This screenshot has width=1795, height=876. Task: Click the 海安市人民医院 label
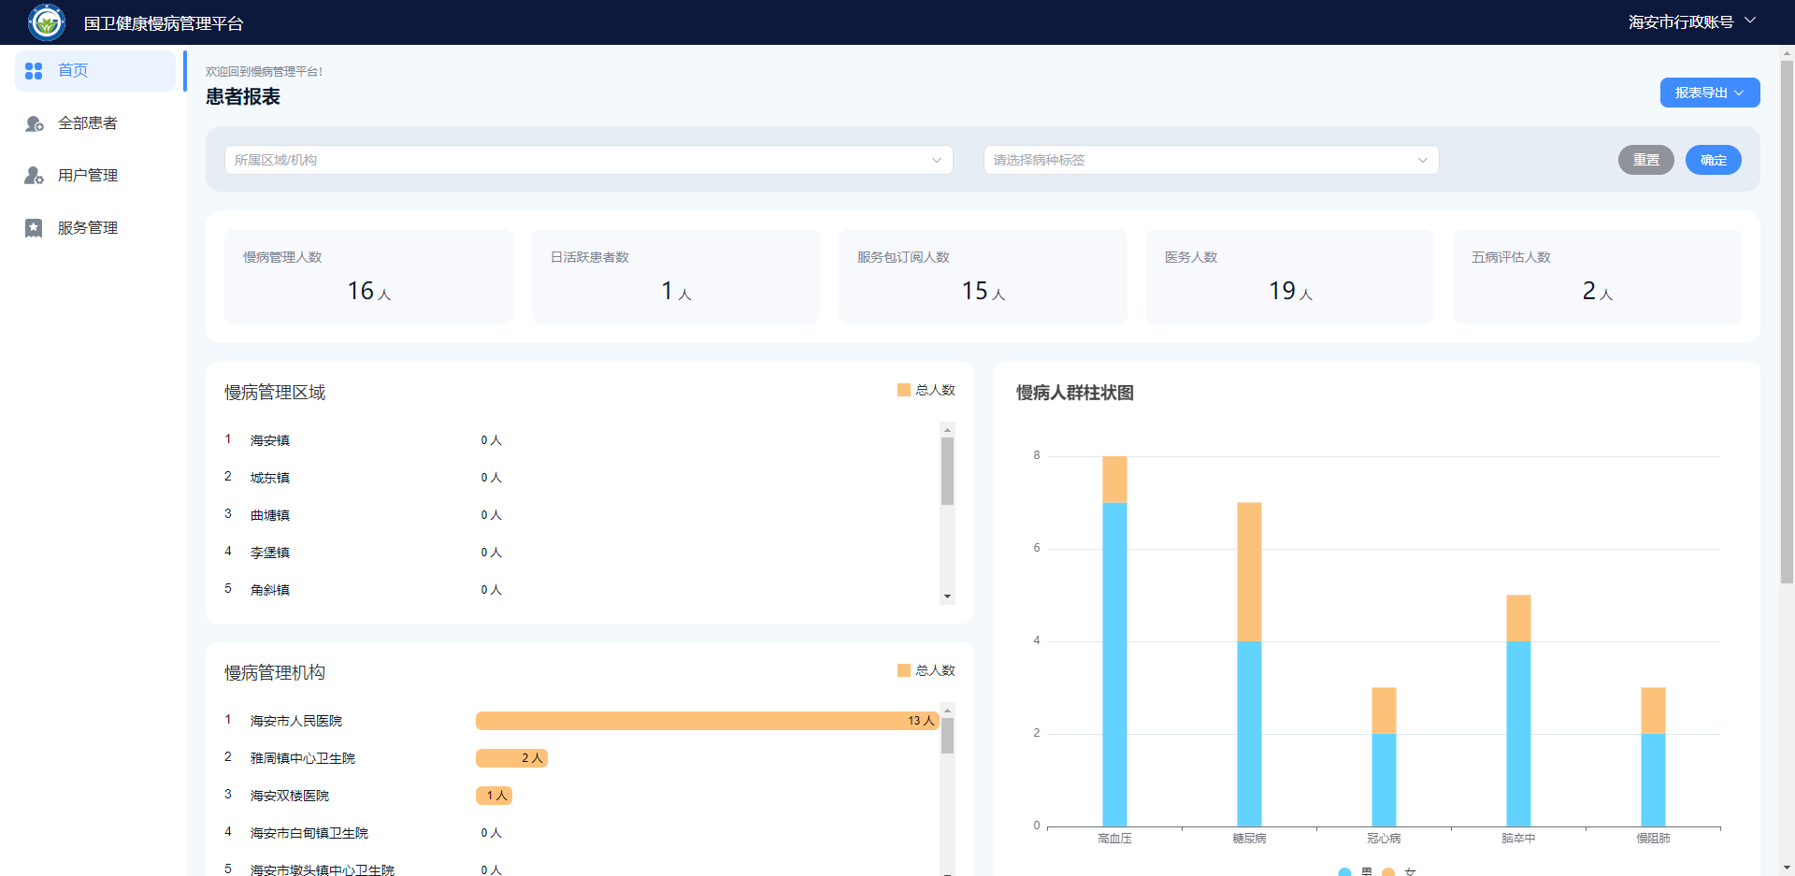pyautogui.click(x=296, y=721)
